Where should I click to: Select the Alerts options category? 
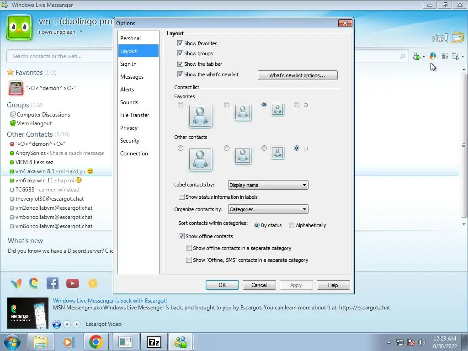click(x=138, y=90)
